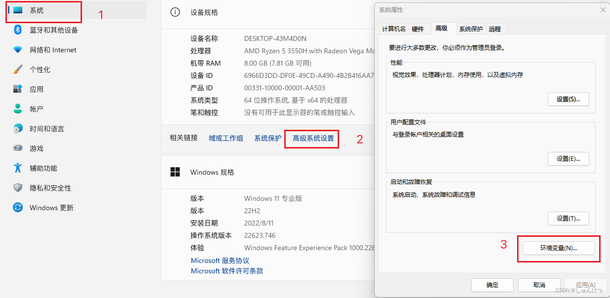The height and width of the screenshot is (298, 610).
Task: Click the Accounts (帐户) person icon
Action: point(18,109)
